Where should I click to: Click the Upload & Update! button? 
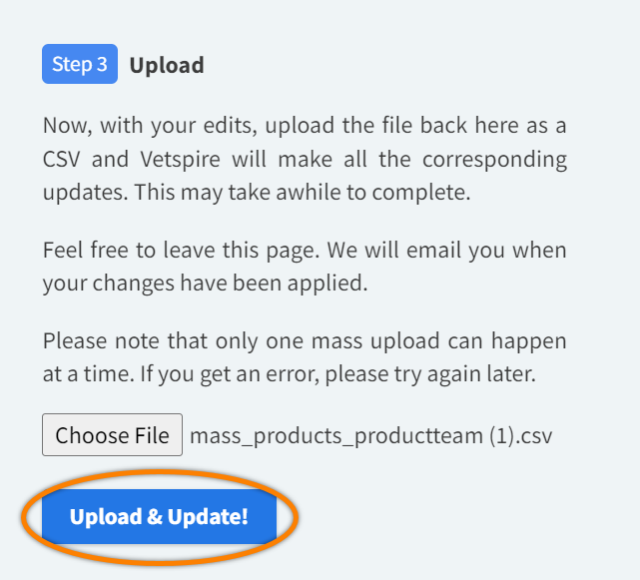coord(159,517)
